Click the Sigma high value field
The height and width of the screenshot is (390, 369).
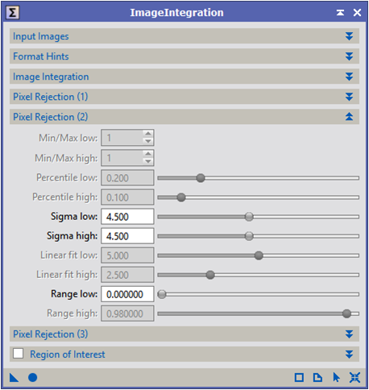click(127, 236)
